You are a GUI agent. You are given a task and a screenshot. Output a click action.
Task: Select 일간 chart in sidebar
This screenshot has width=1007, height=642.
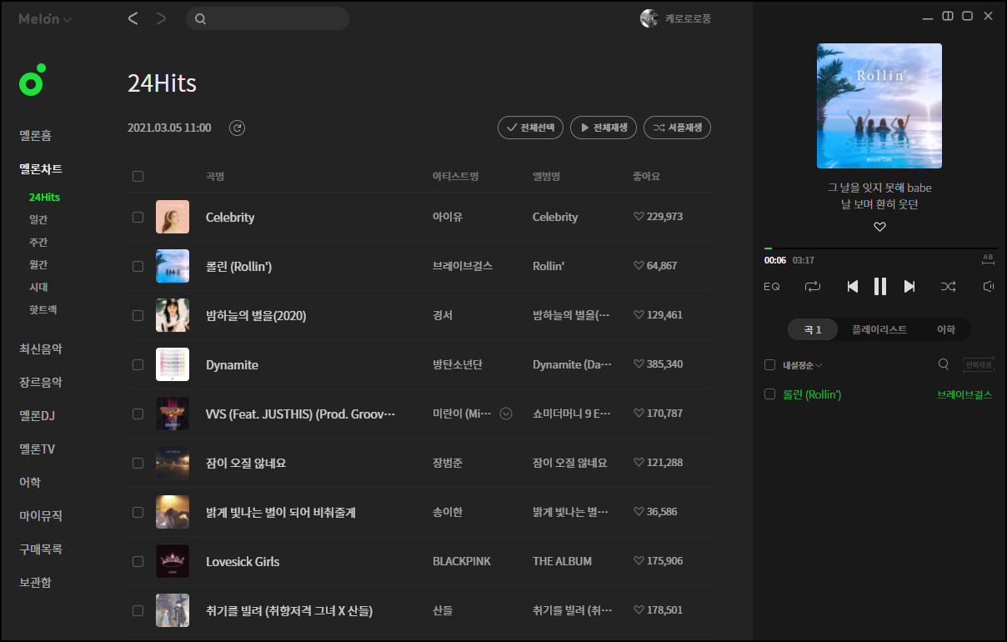point(38,219)
